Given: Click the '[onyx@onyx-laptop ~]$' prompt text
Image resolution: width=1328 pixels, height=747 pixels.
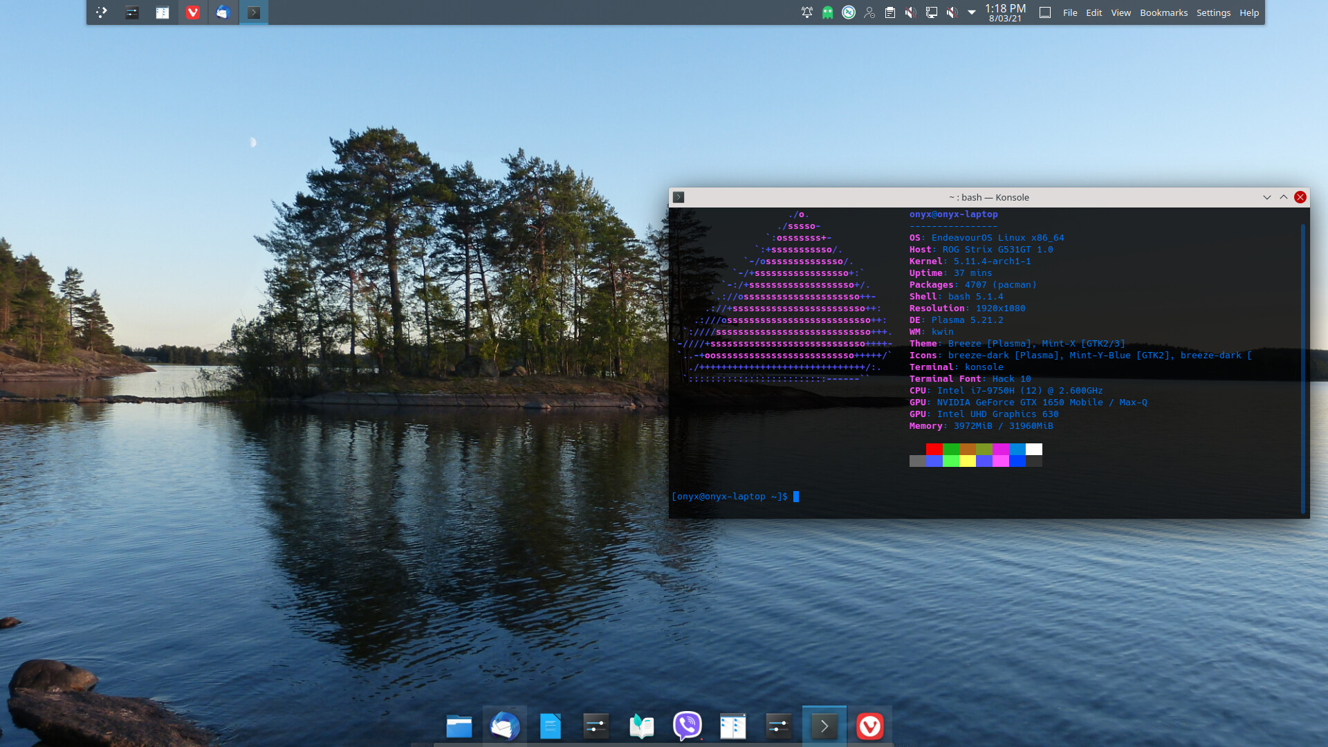Looking at the screenshot, I should [x=730, y=497].
